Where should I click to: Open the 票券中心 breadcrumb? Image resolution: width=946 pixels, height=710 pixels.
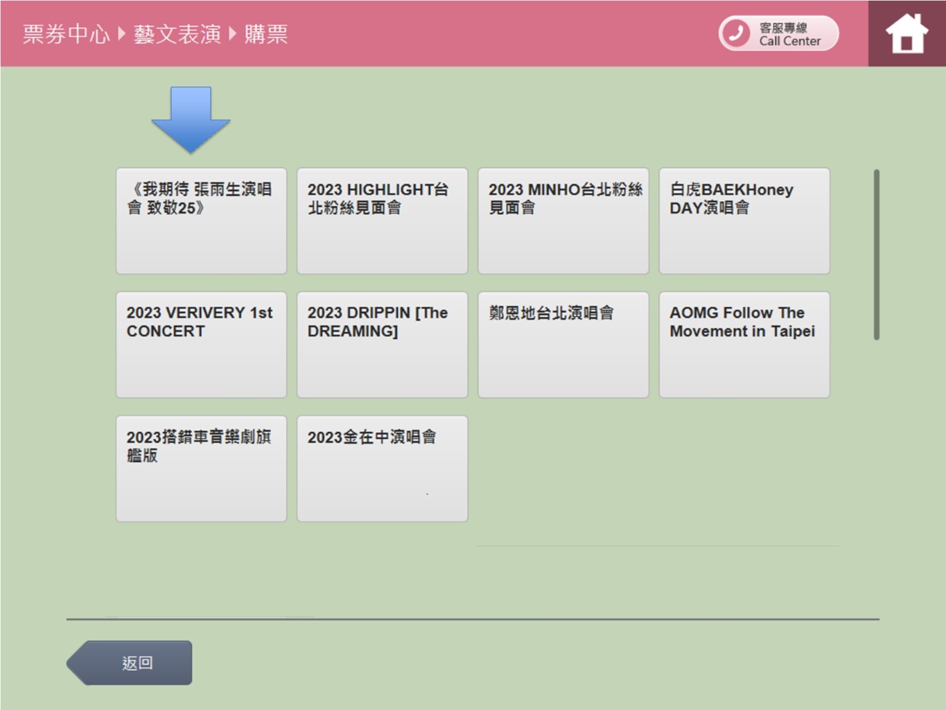coord(66,34)
